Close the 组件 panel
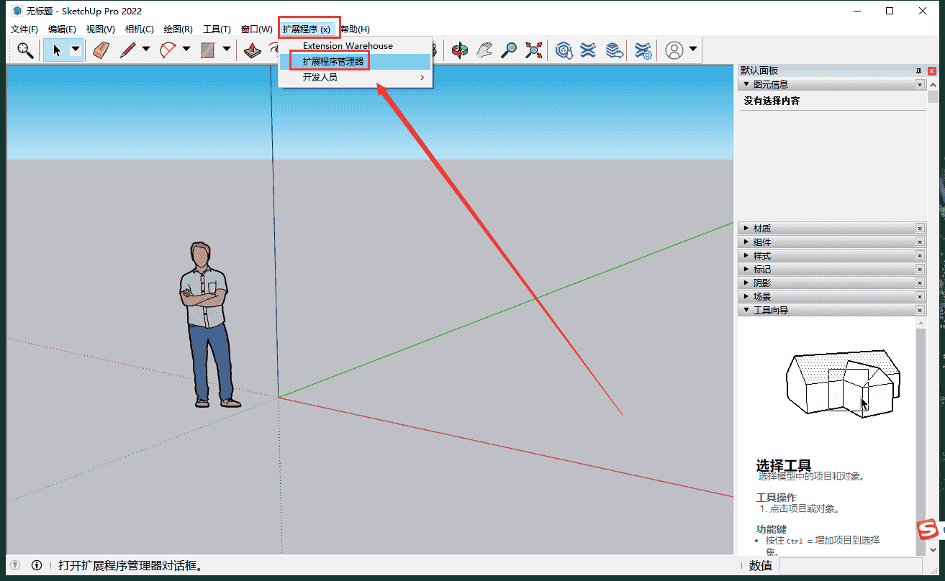This screenshot has height=581, width=945. [920, 242]
